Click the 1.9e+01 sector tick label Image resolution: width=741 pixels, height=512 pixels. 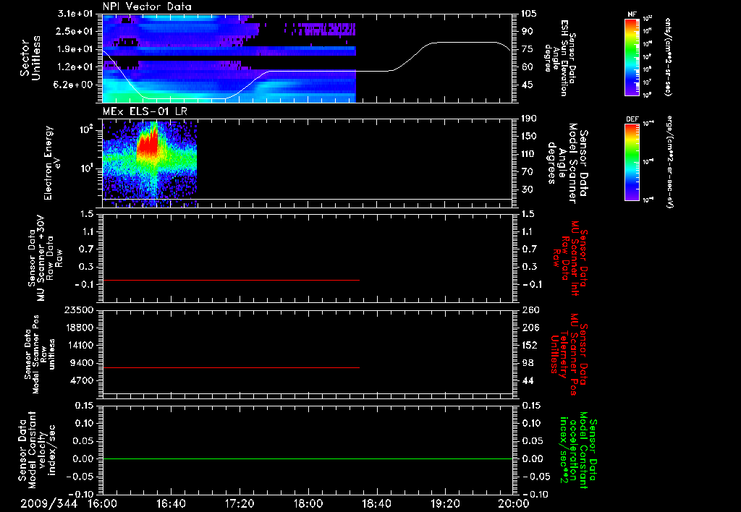(x=75, y=49)
